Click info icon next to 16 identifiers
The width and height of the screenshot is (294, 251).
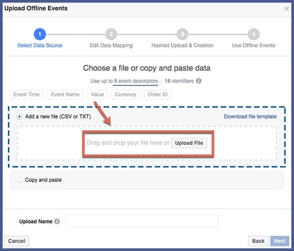[x=199, y=81]
